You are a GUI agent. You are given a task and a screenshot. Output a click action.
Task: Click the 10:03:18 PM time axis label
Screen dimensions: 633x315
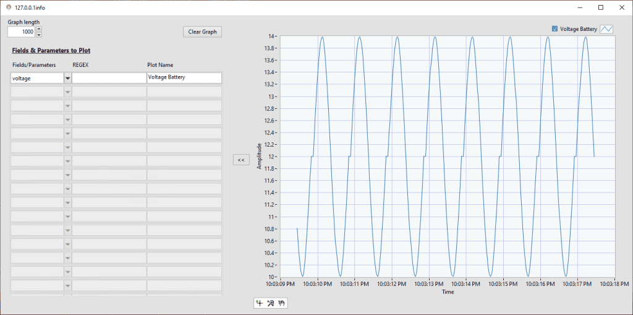pos(614,284)
